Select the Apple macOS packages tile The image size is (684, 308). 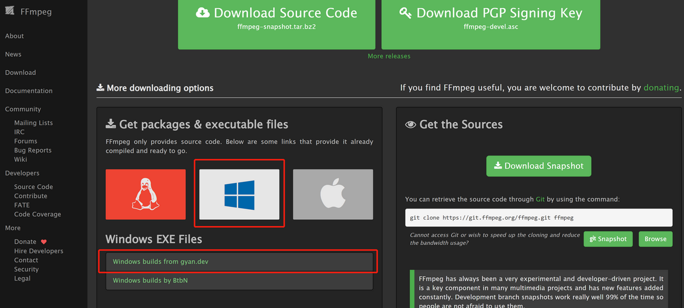333,195
